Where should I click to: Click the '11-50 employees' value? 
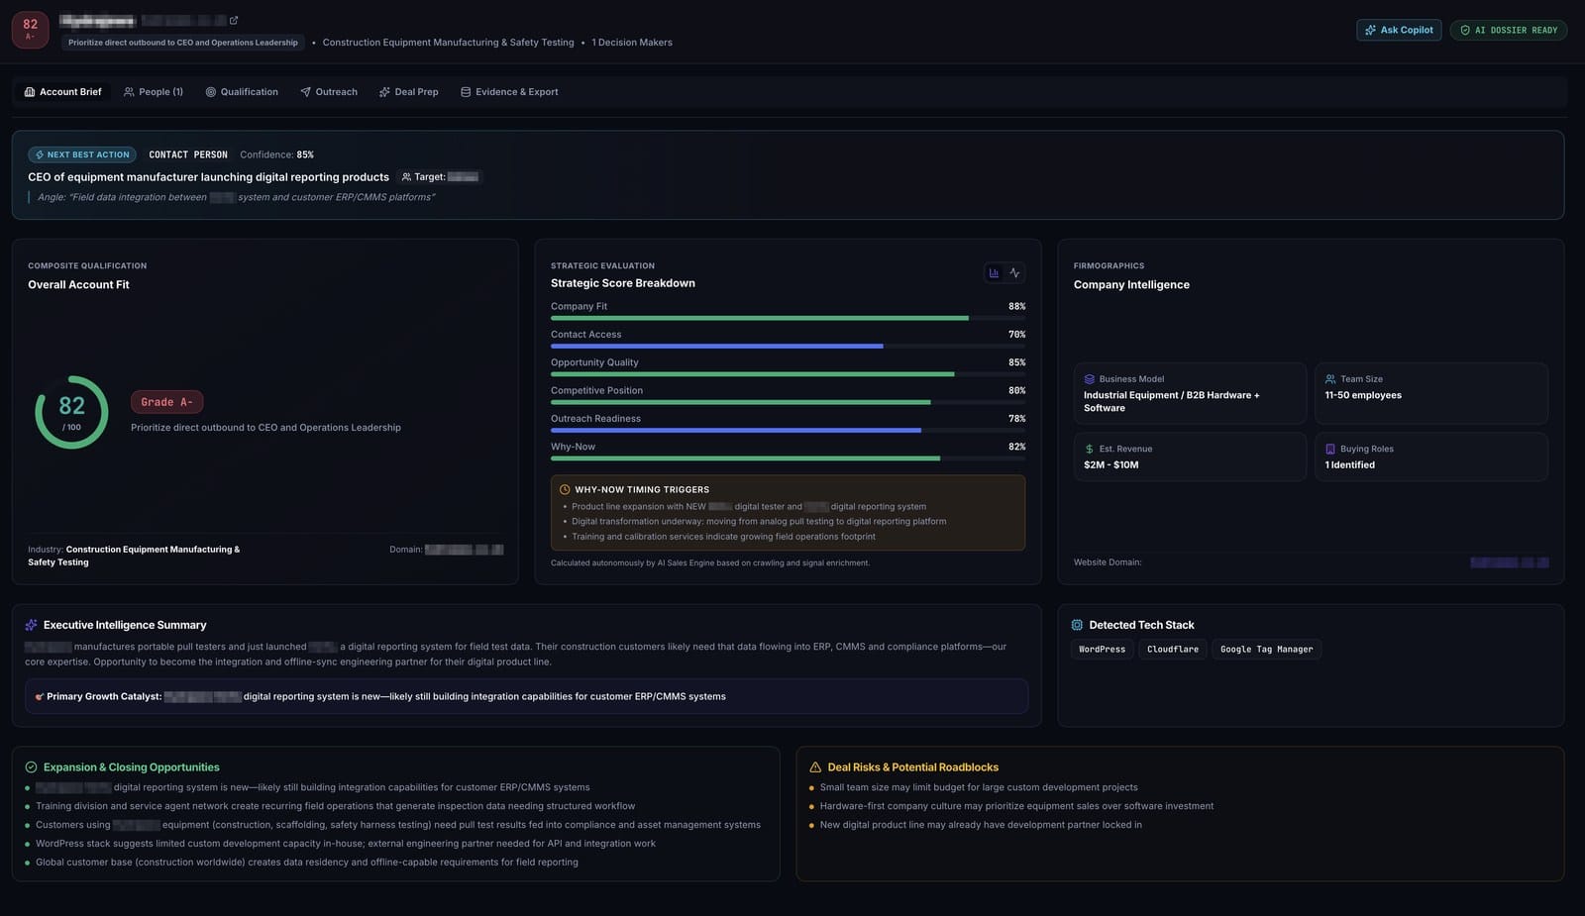1363,395
